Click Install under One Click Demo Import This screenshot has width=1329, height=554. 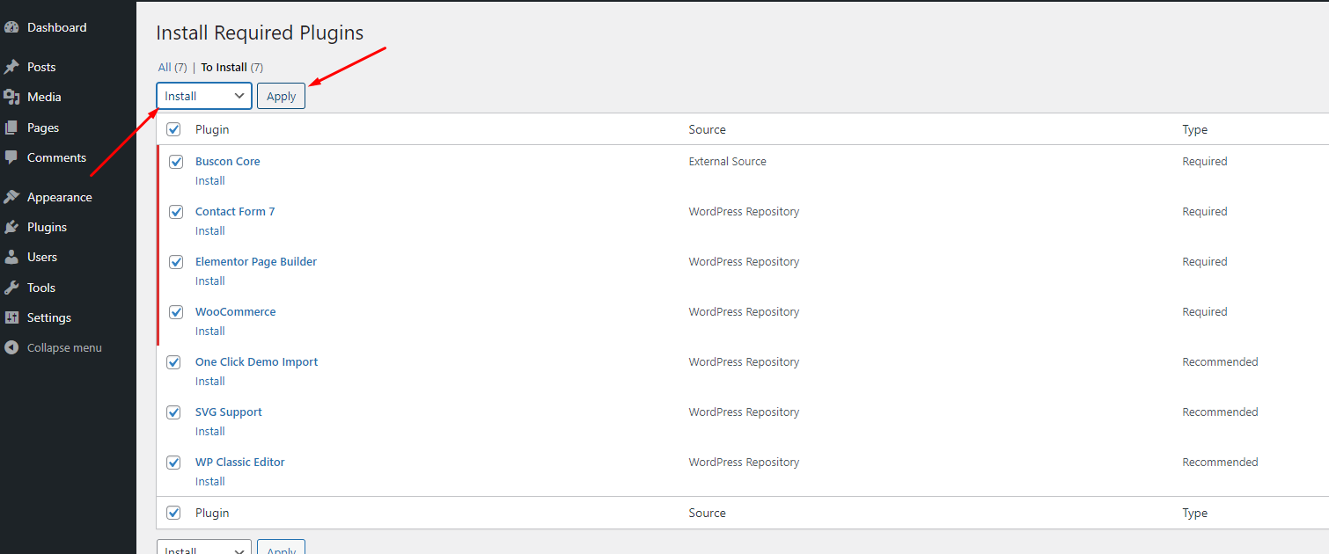(210, 381)
